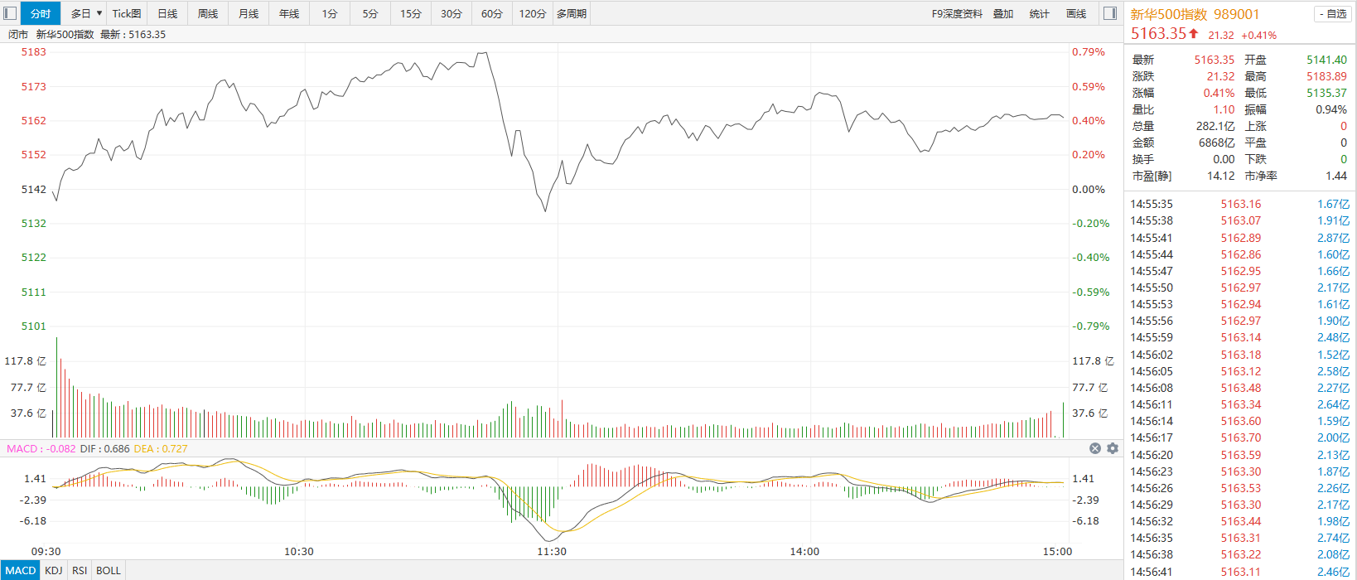Remove stock via 自选 button
Image resolution: width=1357 pixels, height=580 pixels.
[x=1332, y=14]
